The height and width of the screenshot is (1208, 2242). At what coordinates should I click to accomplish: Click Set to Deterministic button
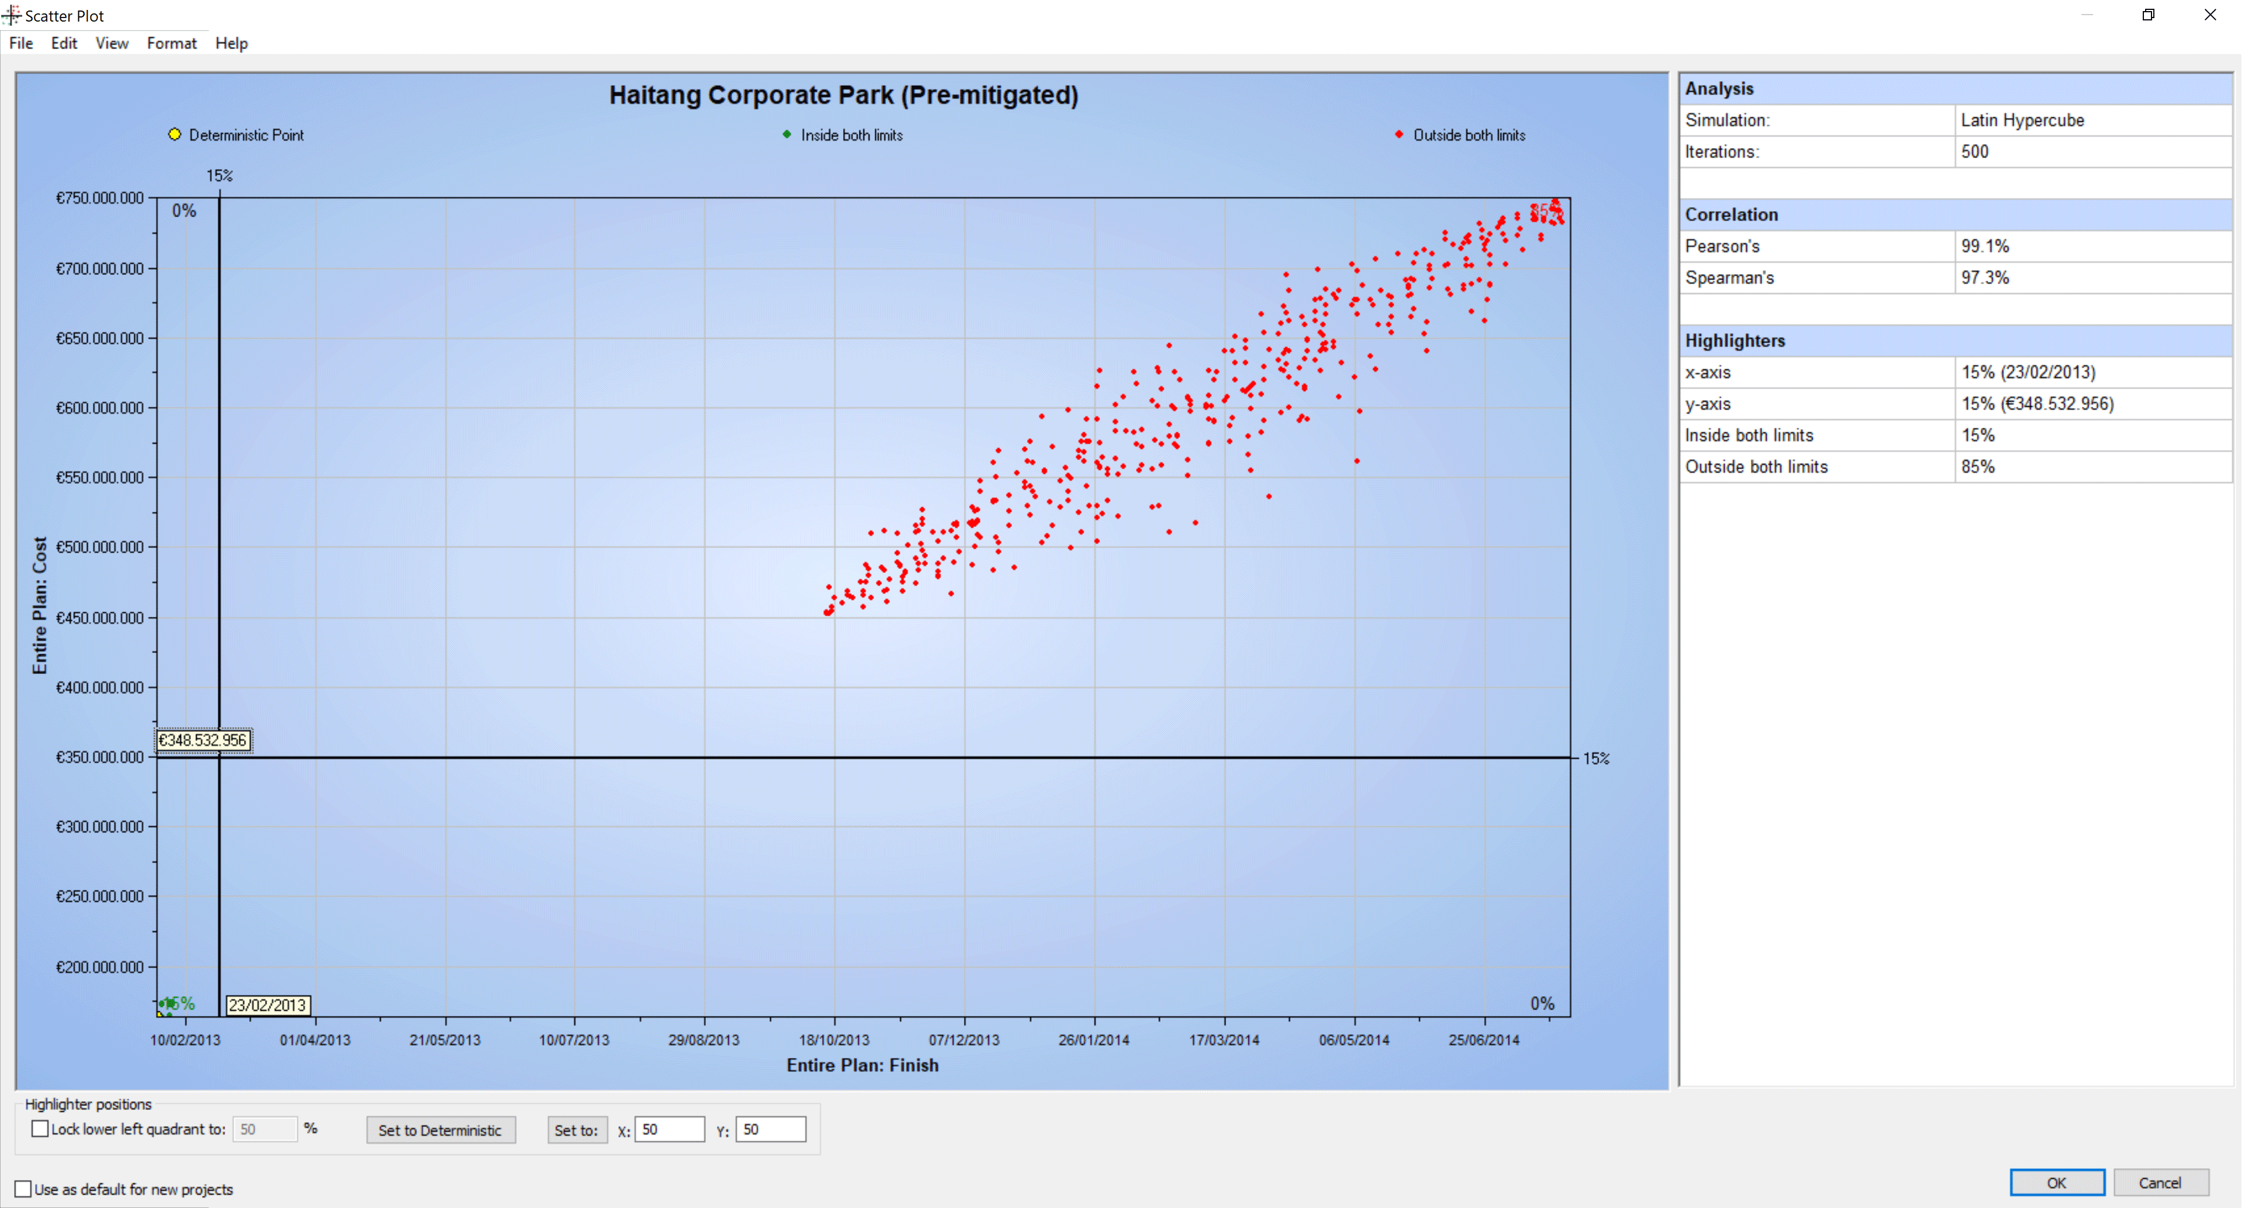pyautogui.click(x=440, y=1130)
